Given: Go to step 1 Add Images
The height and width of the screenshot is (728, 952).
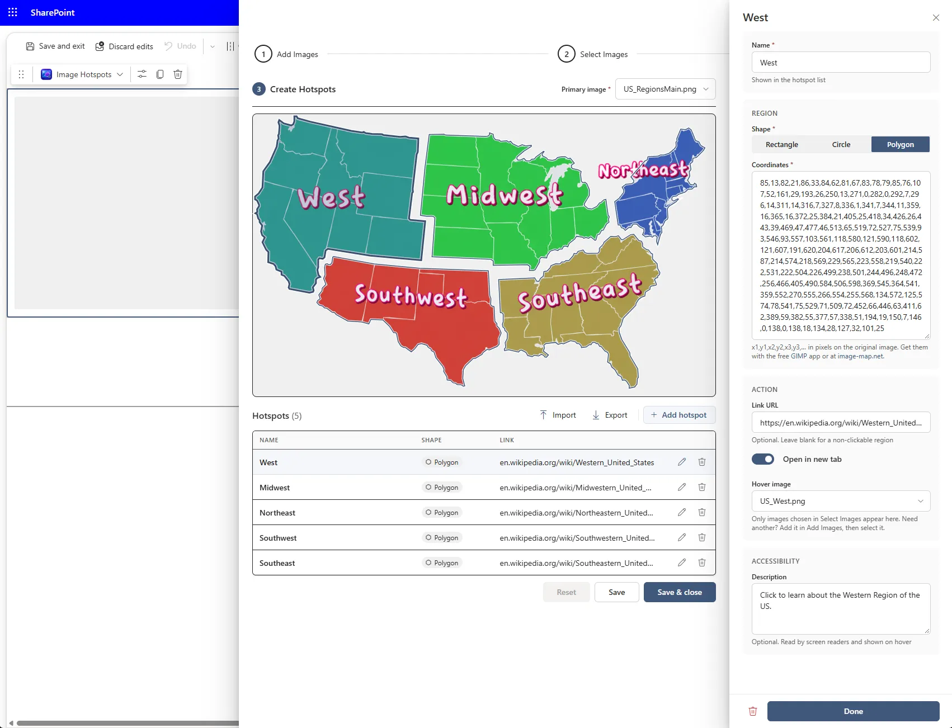Looking at the screenshot, I should [x=286, y=54].
